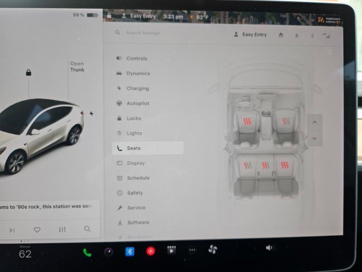362x272 pixels.
Task: Toggle the rear middle seat heater
Action: [266, 165]
